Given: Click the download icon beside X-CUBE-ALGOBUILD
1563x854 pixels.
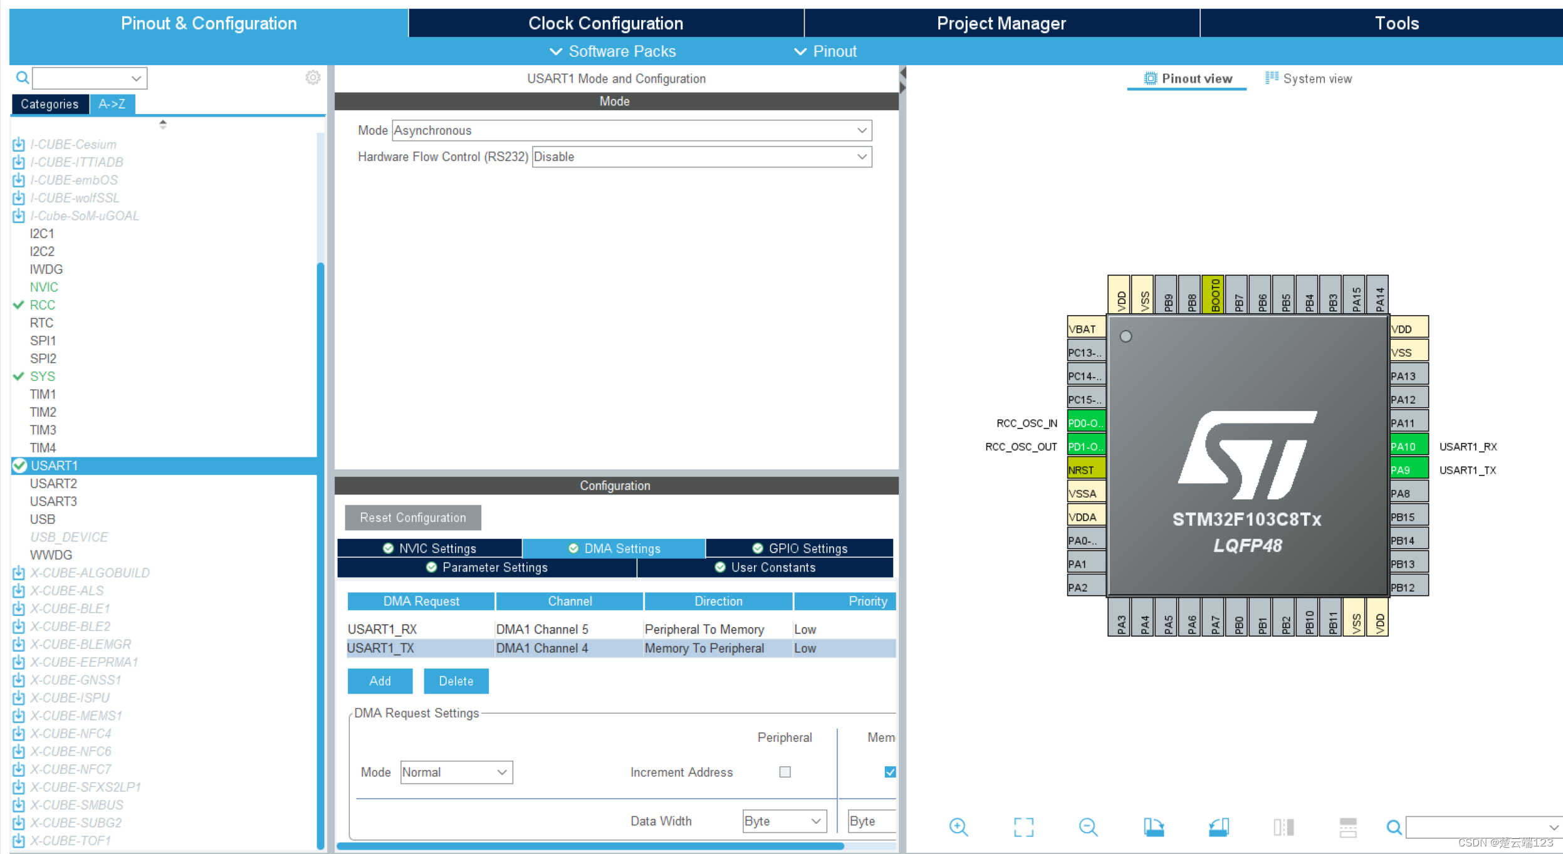Looking at the screenshot, I should point(19,573).
